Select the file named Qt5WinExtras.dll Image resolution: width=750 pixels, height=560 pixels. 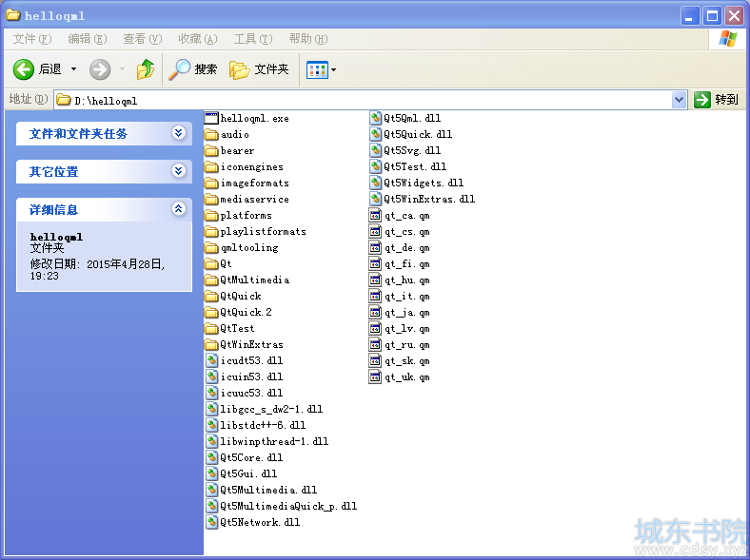(422, 199)
